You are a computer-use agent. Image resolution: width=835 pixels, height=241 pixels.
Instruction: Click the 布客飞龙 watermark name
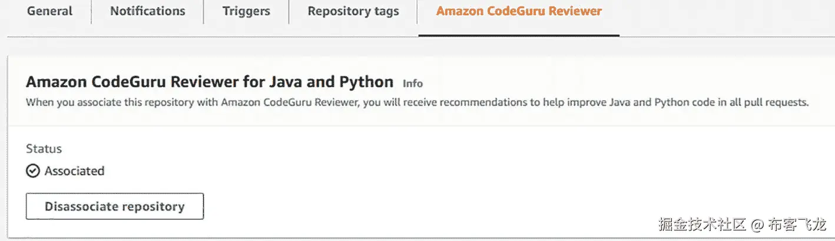[x=799, y=224]
